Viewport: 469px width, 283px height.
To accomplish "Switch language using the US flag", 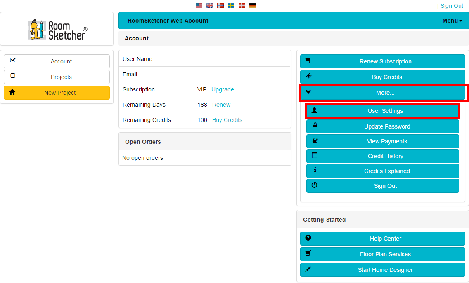I will coord(199,5).
